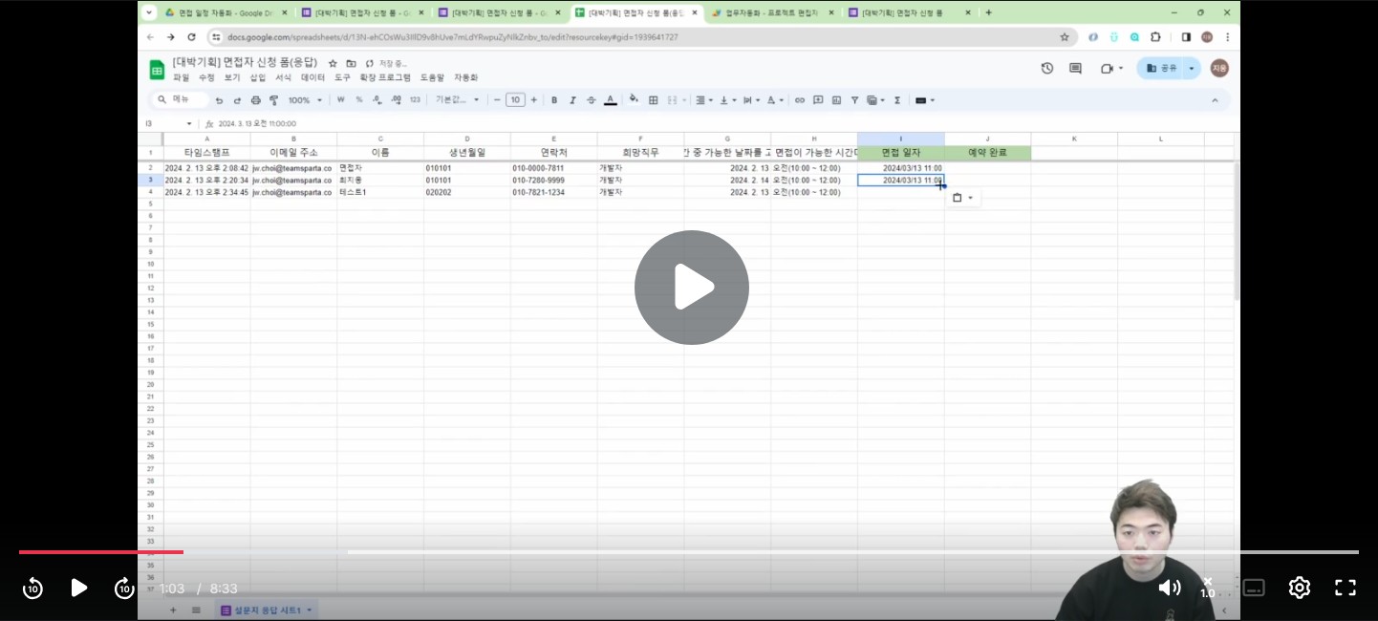Enter video fullscreen mode

pos(1345,588)
